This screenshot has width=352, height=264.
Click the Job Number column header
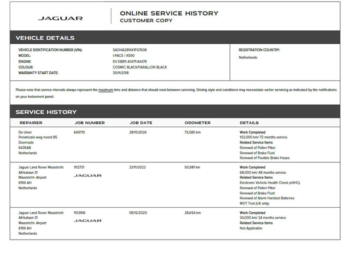[x=90, y=123]
